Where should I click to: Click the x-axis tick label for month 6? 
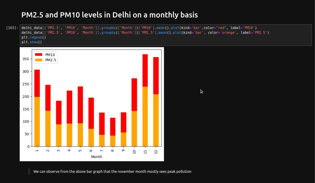click(x=91, y=150)
